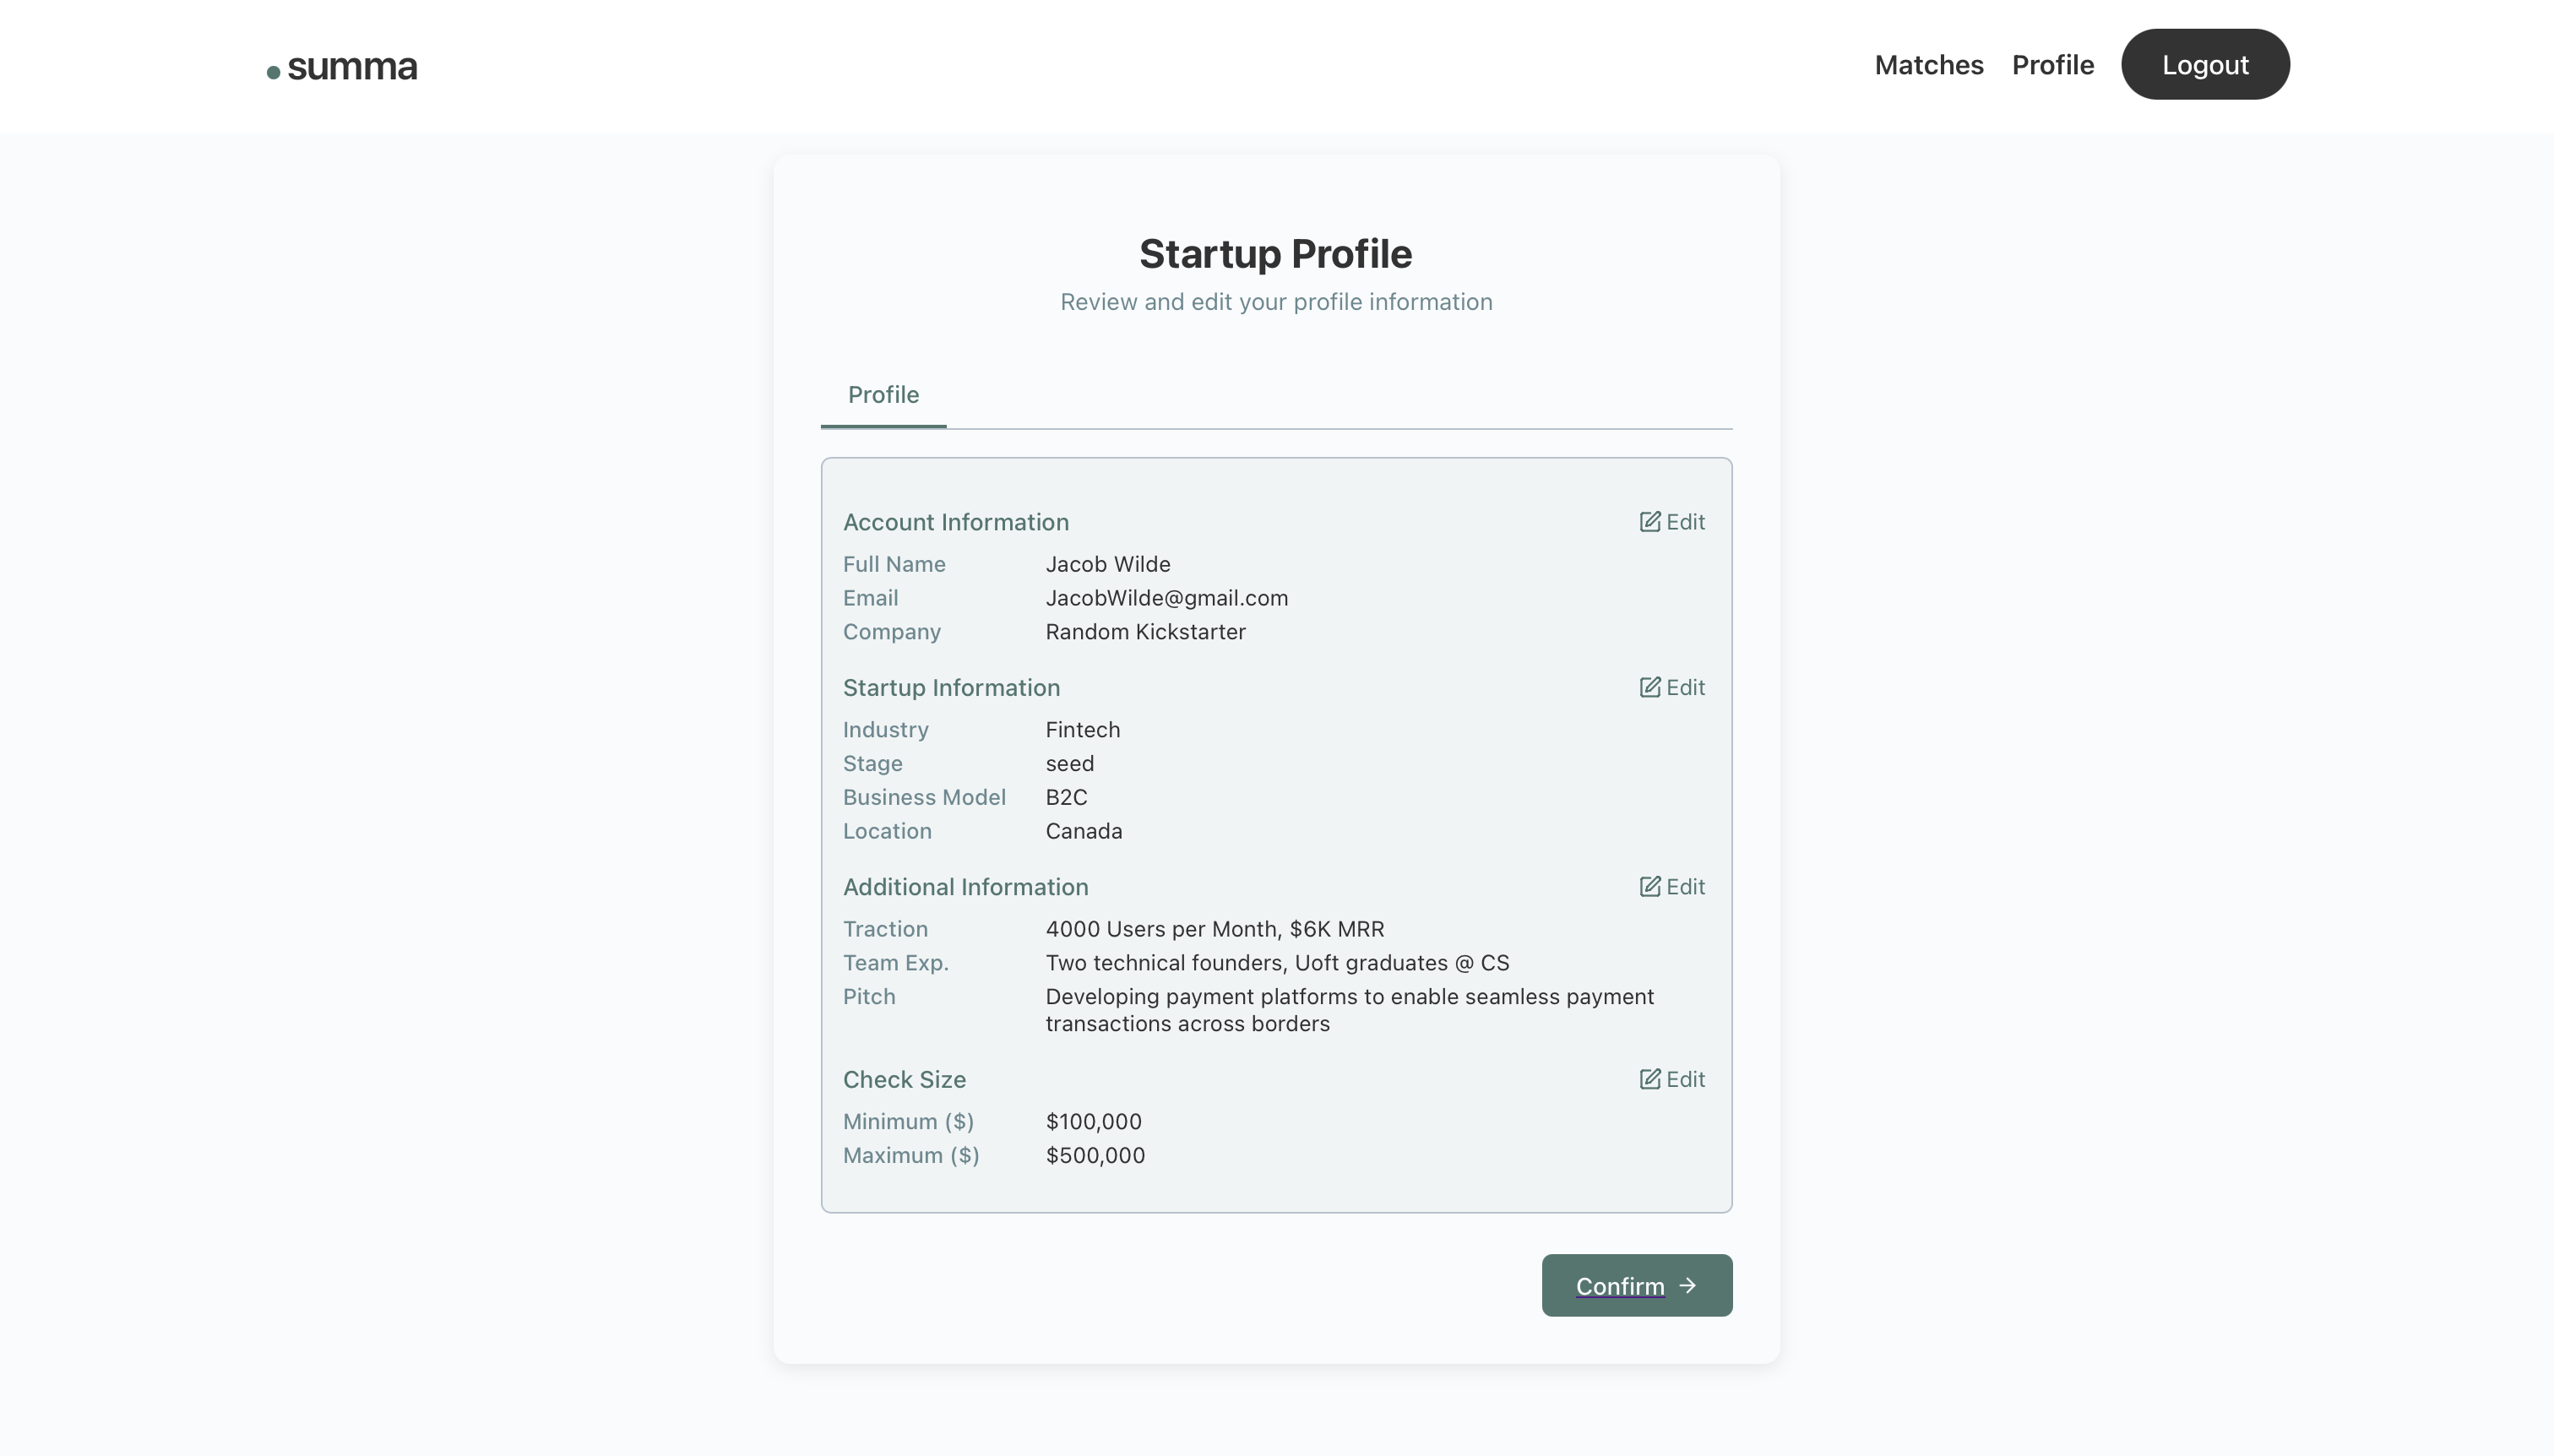Viewport: 2554px width, 1456px height.
Task: Click the Check Size section heading
Action: pos(903,1079)
